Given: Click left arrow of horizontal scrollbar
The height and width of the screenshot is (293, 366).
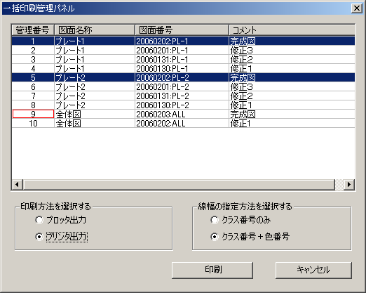Looking at the screenshot, I should [17, 184].
